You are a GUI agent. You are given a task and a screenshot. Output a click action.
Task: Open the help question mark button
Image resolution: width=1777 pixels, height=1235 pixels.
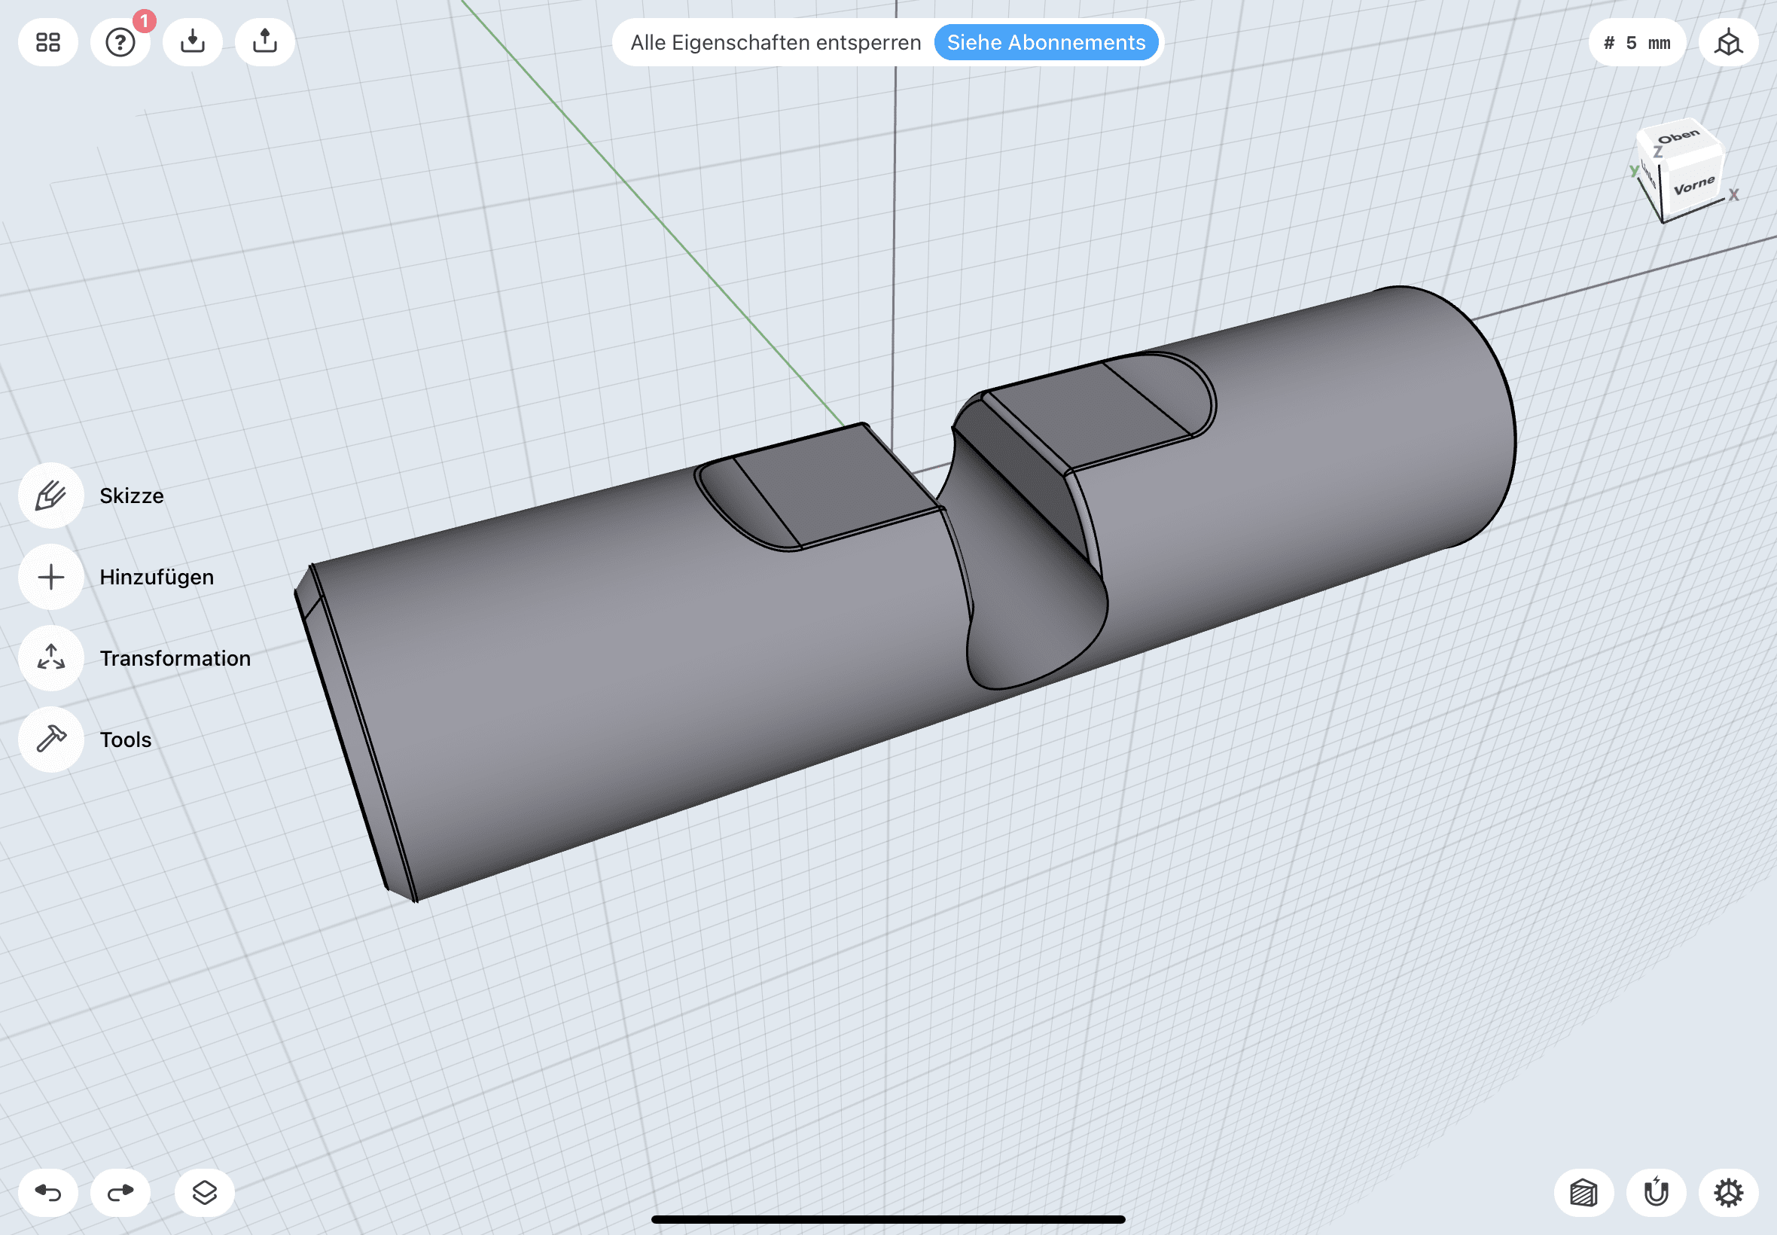click(120, 41)
